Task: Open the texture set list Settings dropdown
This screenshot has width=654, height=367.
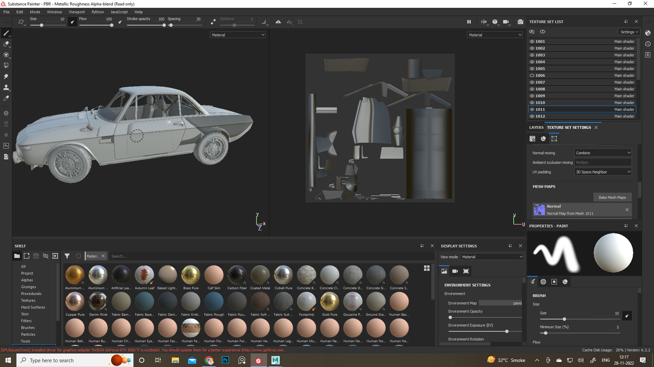Action: coord(629,32)
